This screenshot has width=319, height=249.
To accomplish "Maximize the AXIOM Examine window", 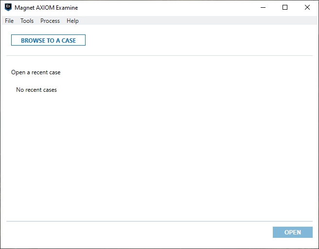I will 285,7.
